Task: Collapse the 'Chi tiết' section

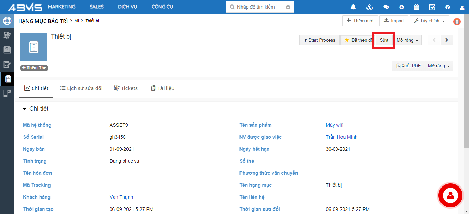Action: 25,109
